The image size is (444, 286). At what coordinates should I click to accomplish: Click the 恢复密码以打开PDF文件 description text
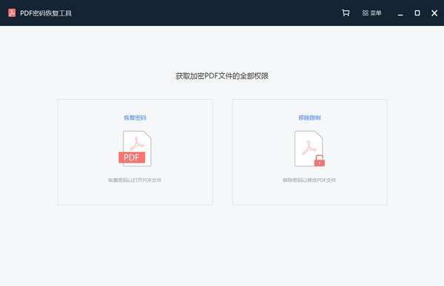135,180
